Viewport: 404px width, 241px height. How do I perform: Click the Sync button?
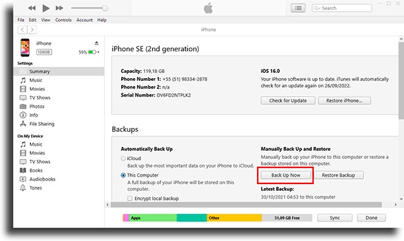(x=334, y=218)
